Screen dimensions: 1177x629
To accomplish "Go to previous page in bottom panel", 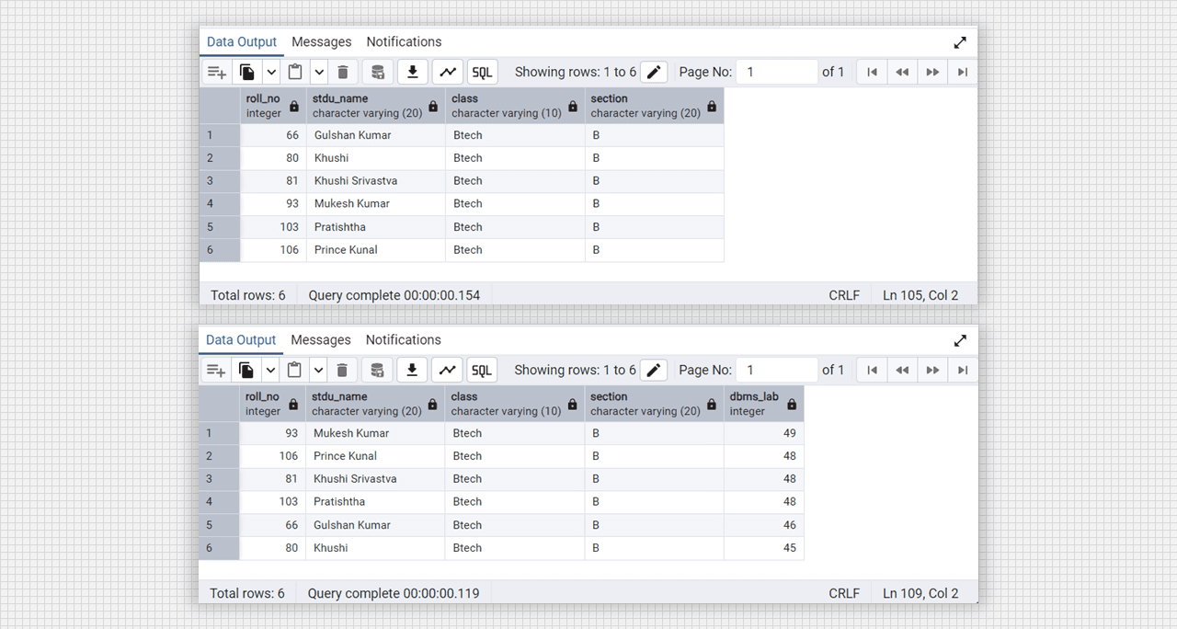I will 902,370.
